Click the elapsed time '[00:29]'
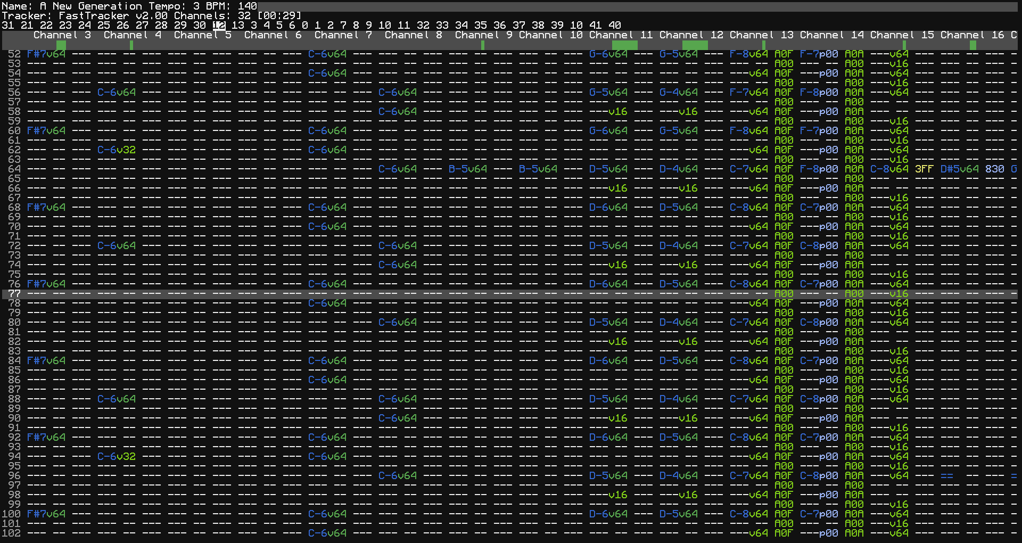Viewport: 1022px width, 543px height. 279,15
